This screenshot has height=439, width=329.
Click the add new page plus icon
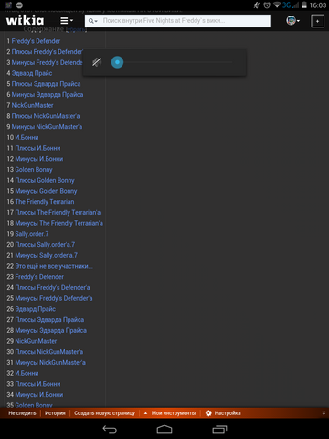coord(317,21)
